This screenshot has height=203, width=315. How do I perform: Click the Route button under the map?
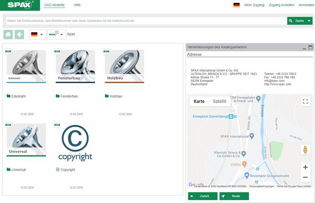coord(234,196)
